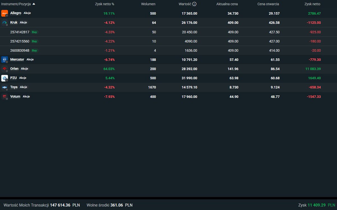Viewport: 337px width, 210px height.
Task: Click Allegro net profit percent 19.11%
Action: [x=109, y=13]
